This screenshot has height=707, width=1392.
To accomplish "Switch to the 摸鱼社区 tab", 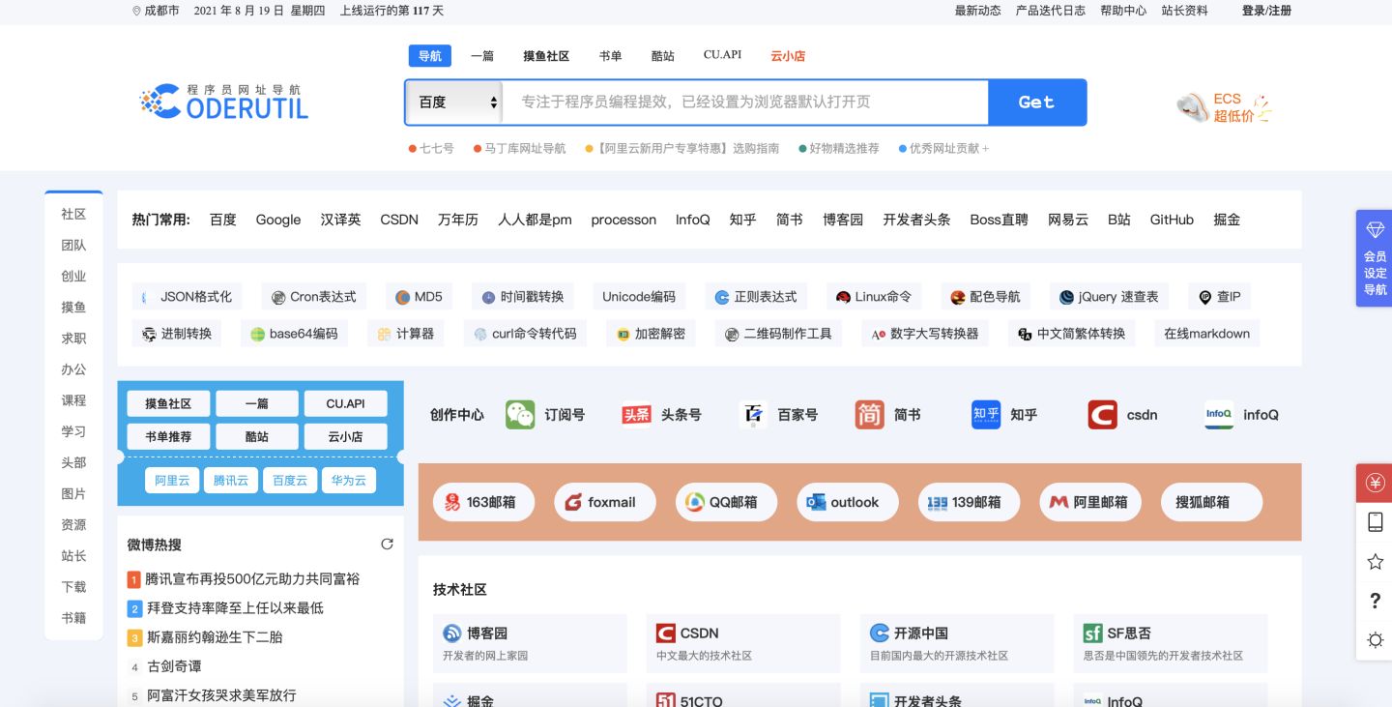I will click(545, 55).
